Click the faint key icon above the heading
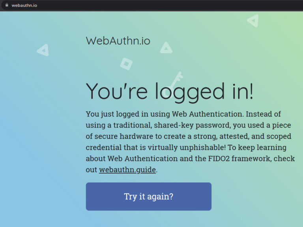Screen dimensions: 303x227 tap(176, 79)
